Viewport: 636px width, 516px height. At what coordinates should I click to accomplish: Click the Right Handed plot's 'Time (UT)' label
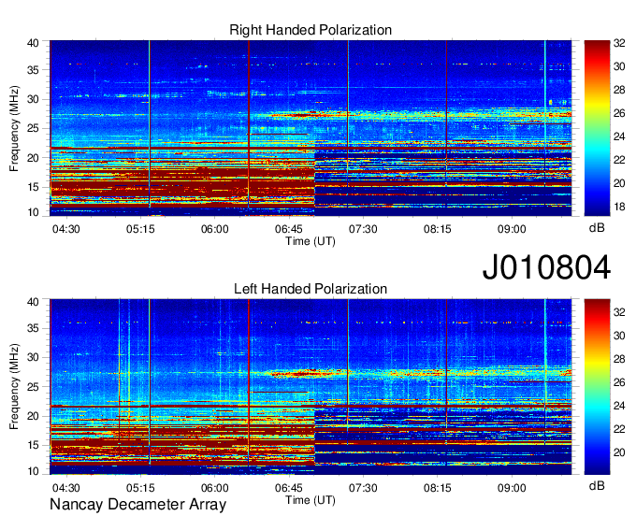311,241
